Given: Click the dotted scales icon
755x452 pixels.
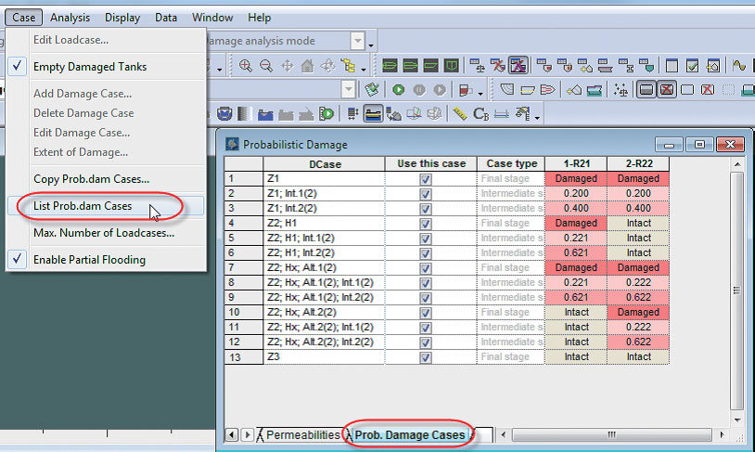Looking at the screenshot, I should 621,90.
